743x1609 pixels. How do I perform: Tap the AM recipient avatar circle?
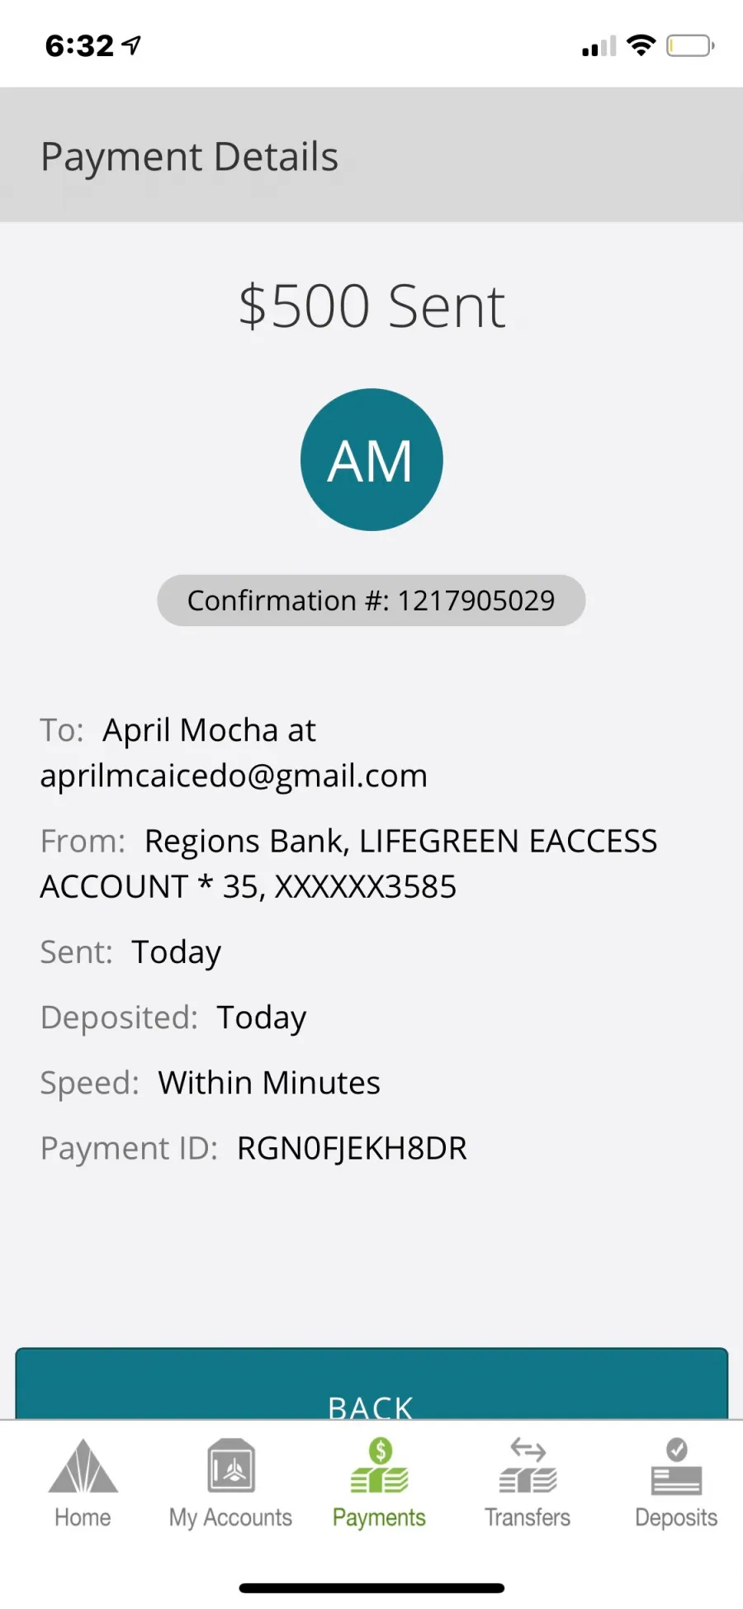pyautogui.click(x=371, y=460)
